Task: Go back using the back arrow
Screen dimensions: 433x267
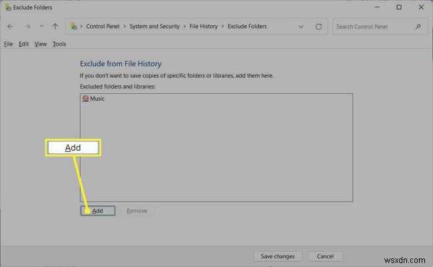Action: pos(10,27)
